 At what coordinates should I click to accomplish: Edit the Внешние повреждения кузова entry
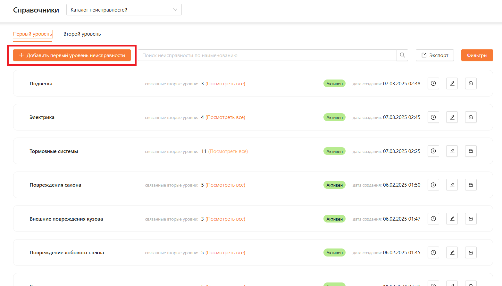(452, 219)
